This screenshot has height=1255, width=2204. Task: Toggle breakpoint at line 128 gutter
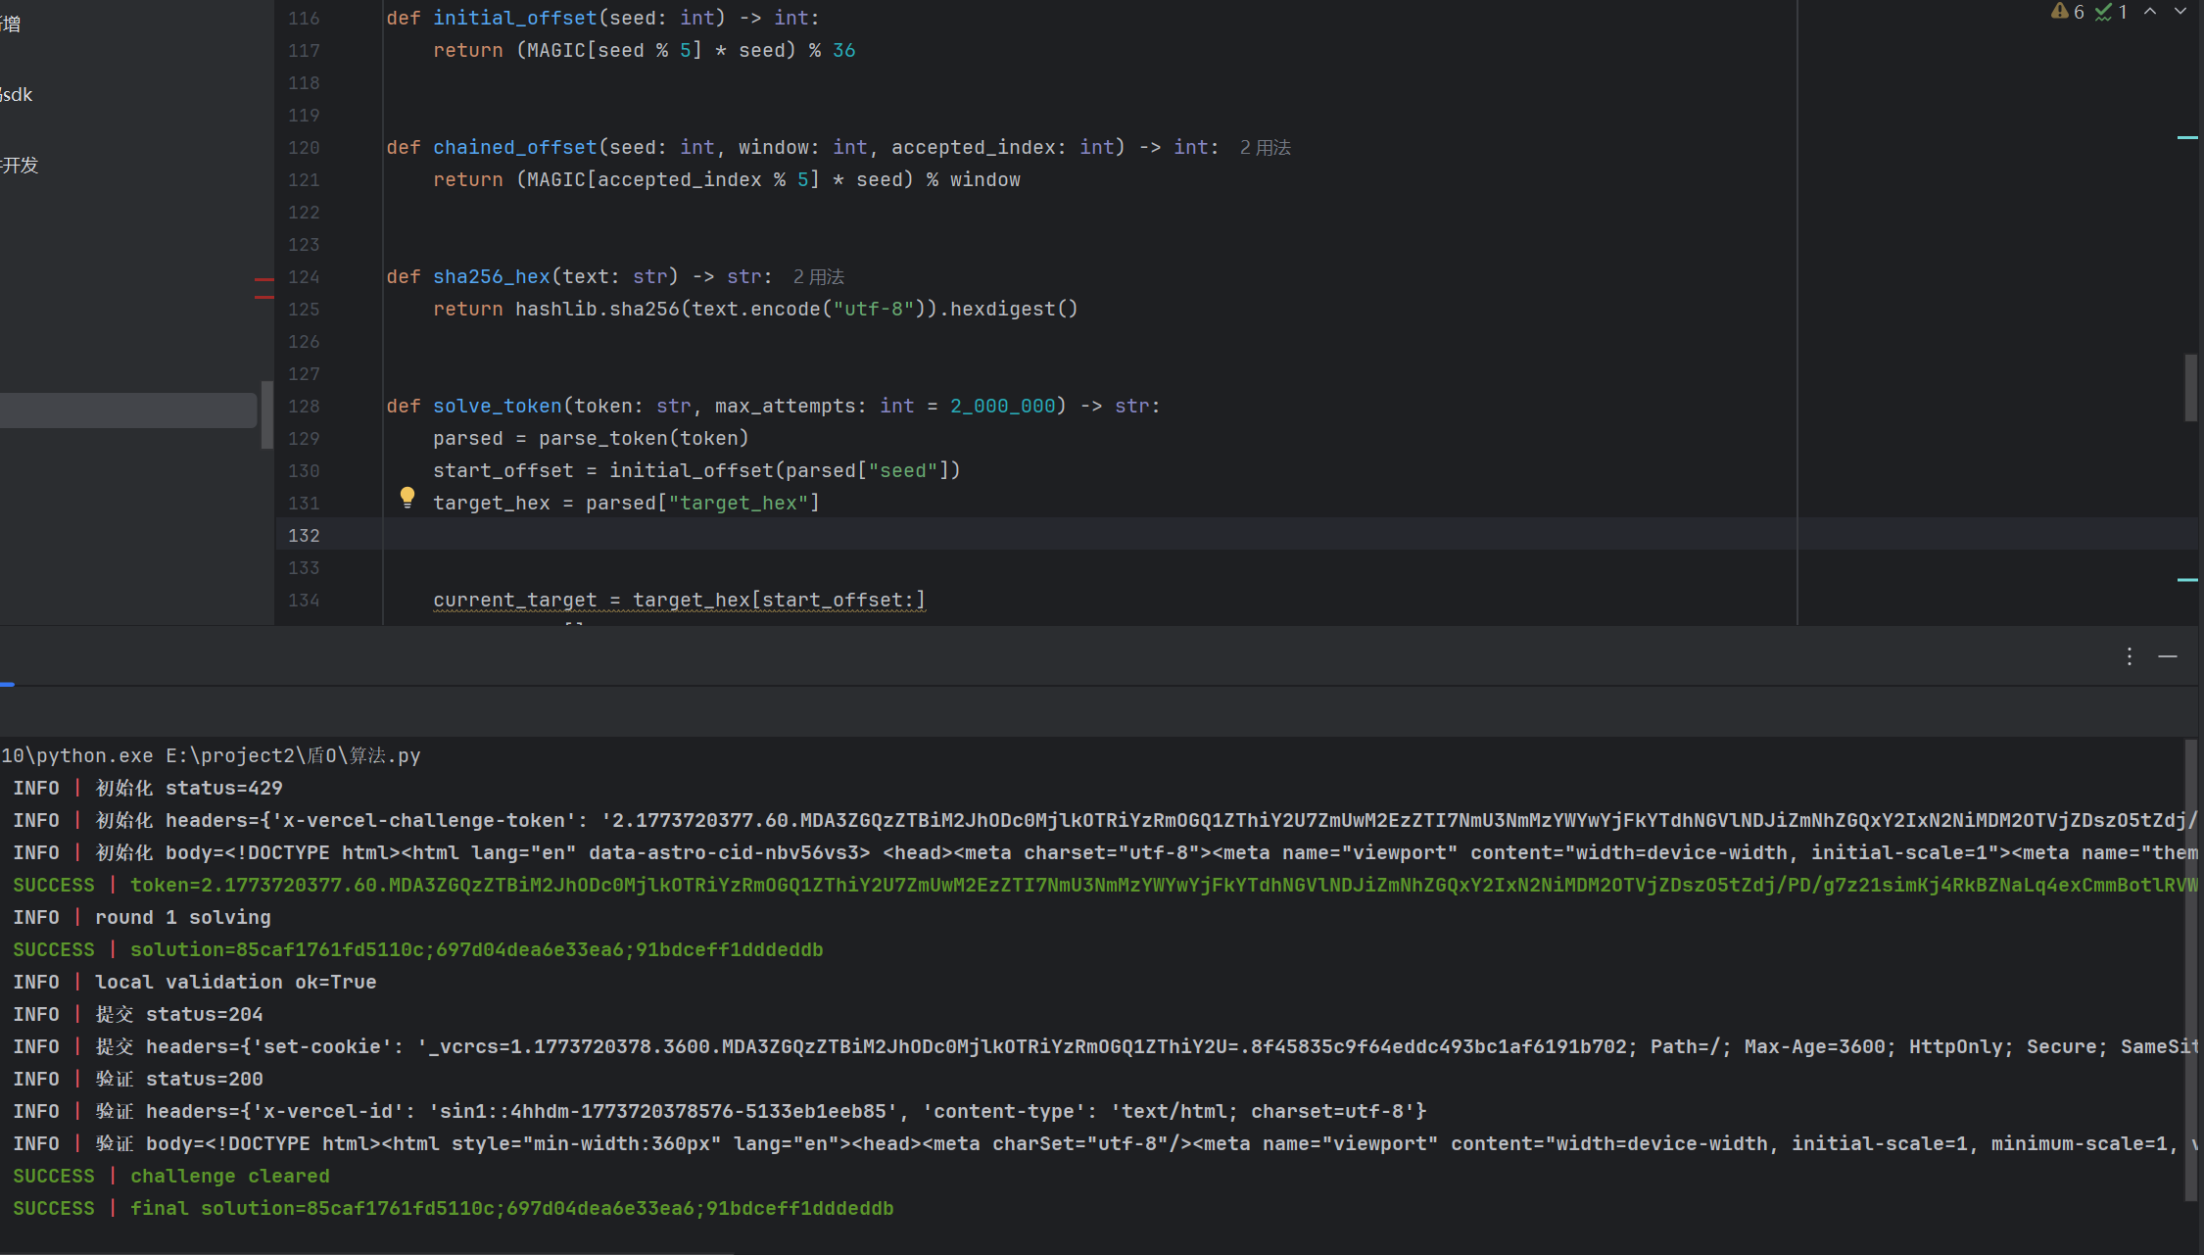pyautogui.click(x=304, y=407)
